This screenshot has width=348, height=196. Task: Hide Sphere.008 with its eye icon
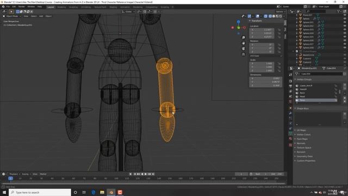click(345, 47)
